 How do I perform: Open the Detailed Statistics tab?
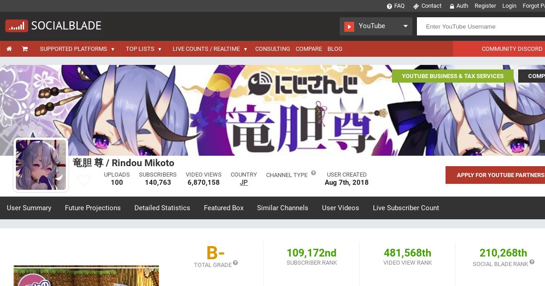[162, 208]
